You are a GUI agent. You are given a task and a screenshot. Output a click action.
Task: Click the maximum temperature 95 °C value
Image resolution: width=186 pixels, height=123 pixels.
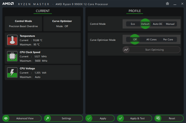37,45
